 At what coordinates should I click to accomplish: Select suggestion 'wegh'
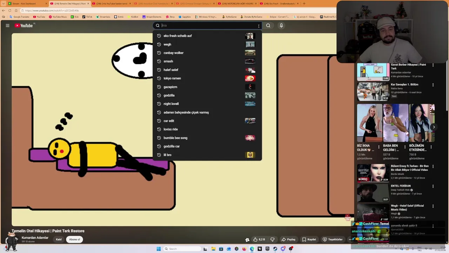[207, 44]
